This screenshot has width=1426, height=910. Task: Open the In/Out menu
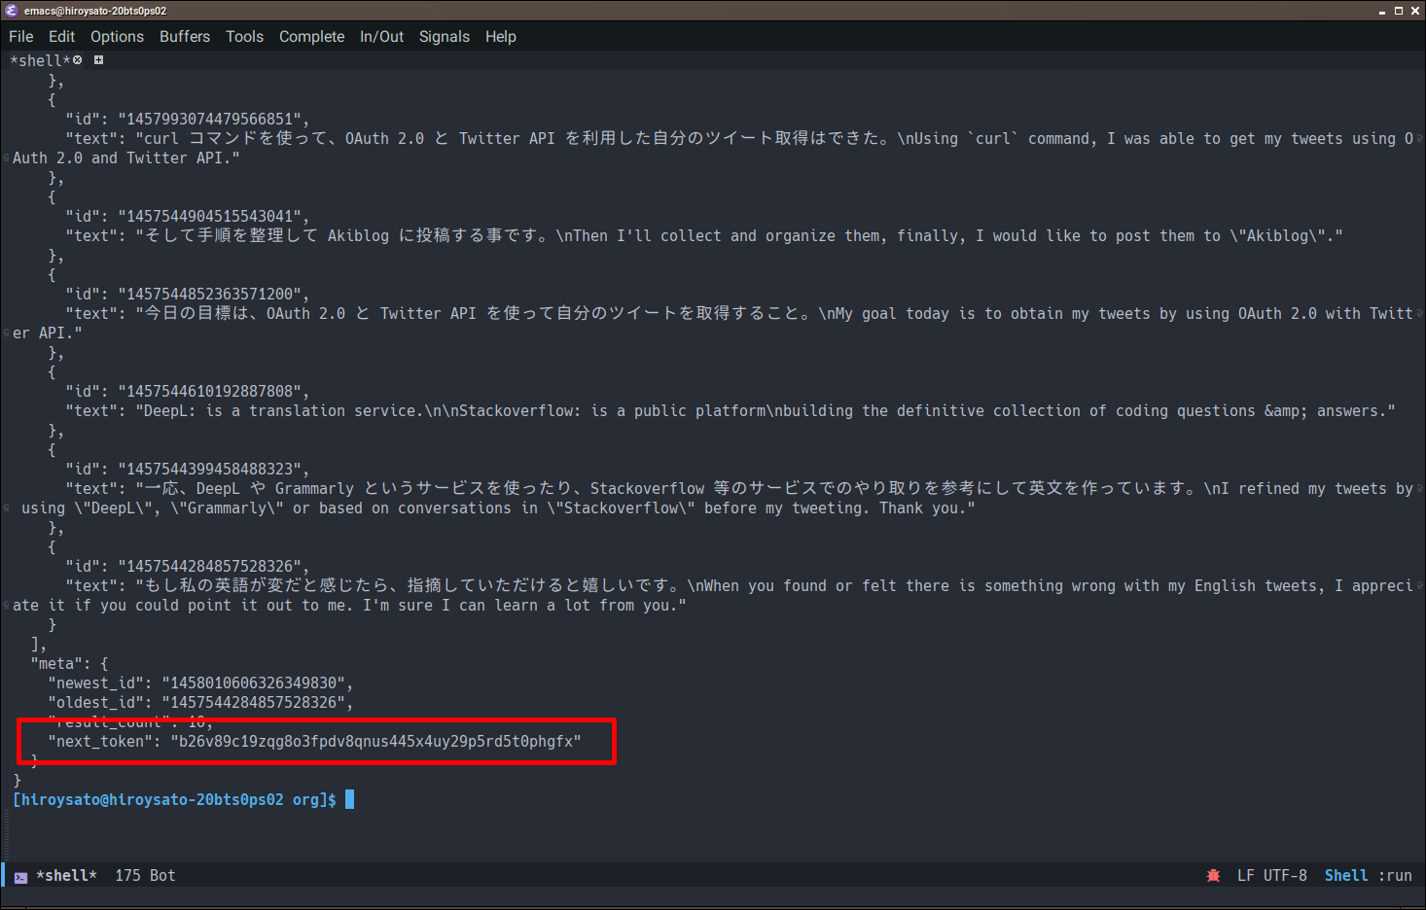click(x=381, y=36)
